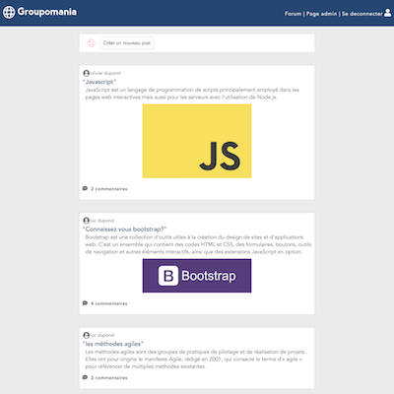
Task: Click comment bubble icon under Javascript post
Action: [x=85, y=188]
